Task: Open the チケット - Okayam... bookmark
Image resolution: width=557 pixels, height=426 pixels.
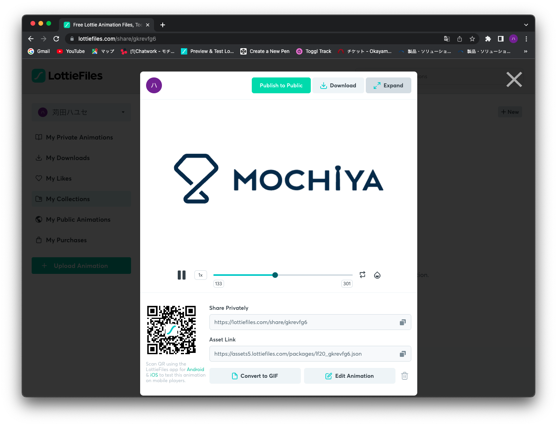Action: point(365,51)
